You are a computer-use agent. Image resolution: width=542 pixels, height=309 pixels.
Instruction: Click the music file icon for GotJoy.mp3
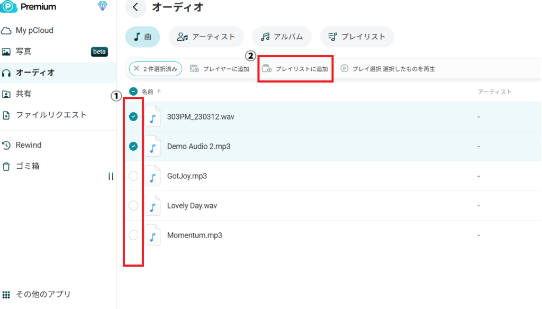[152, 176]
